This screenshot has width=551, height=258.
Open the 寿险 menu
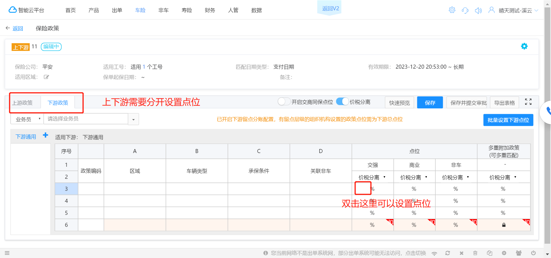point(187,10)
